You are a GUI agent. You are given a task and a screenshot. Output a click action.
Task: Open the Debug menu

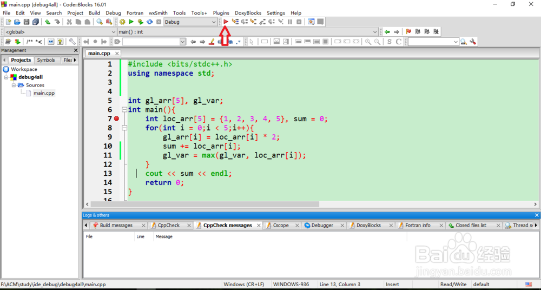tap(113, 13)
